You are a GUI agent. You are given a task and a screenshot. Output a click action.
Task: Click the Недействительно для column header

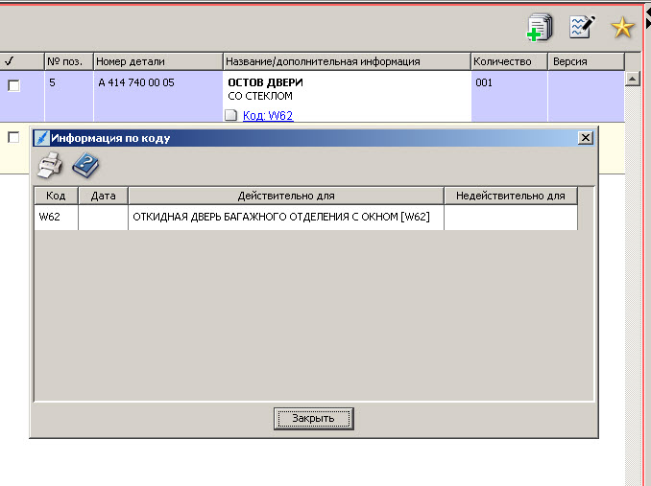click(510, 196)
